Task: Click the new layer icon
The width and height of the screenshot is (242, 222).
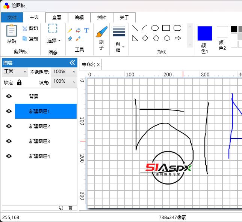Action: pyautogui.click(x=61, y=208)
